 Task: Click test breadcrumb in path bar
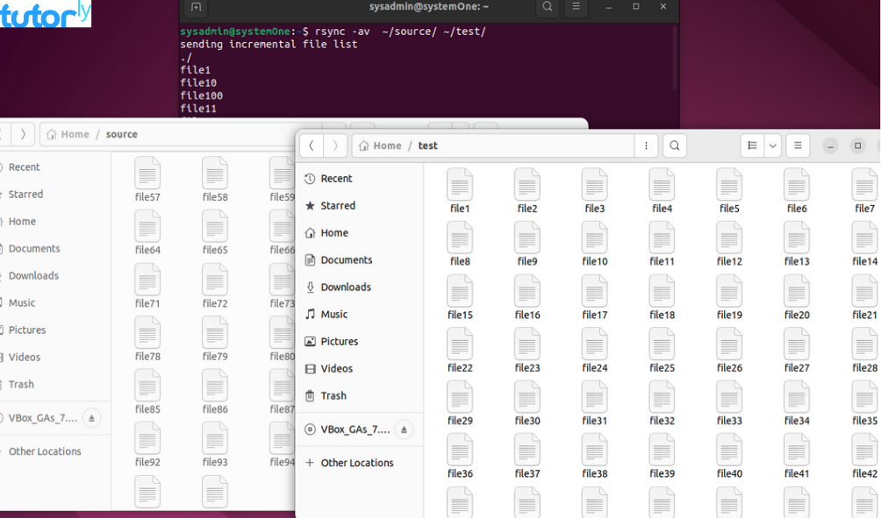point(427,145)
